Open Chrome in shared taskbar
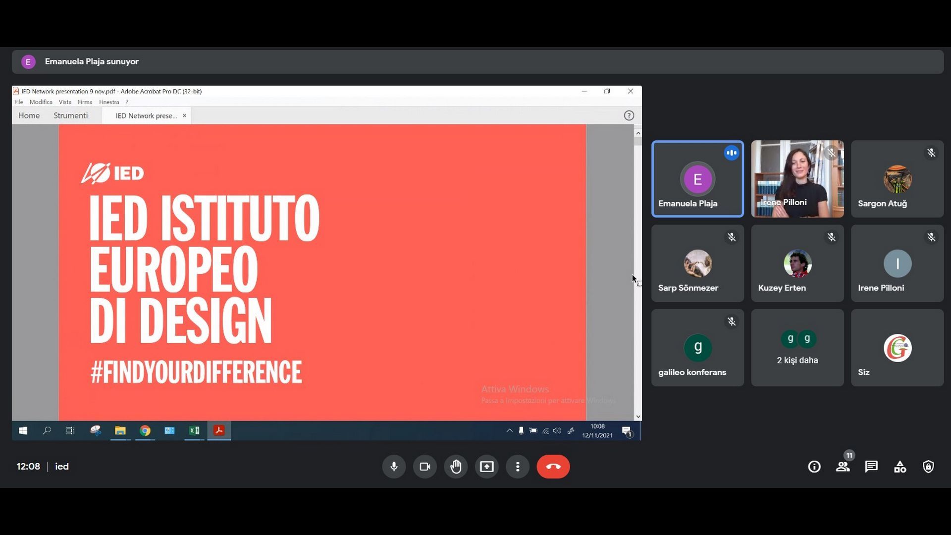Viewport: 951px width, 535px height. pos(145,431)
